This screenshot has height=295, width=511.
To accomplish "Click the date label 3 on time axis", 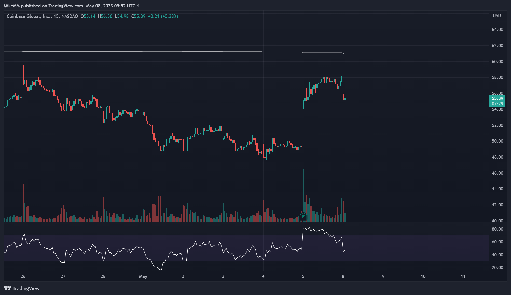I will click(x=223, y=276).
